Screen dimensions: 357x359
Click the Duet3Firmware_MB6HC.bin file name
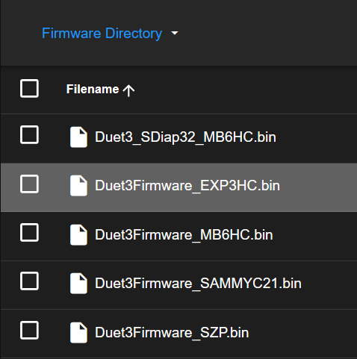tap(184, 234)
